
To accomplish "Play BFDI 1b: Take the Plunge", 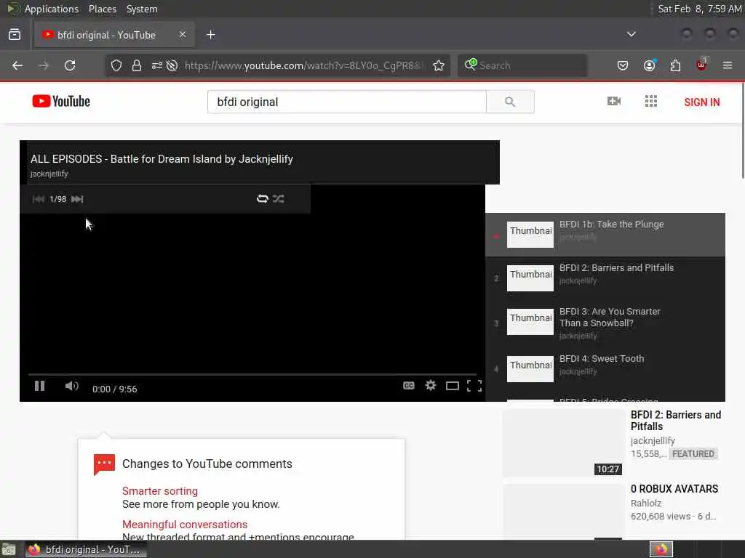I will click(605, 235).
